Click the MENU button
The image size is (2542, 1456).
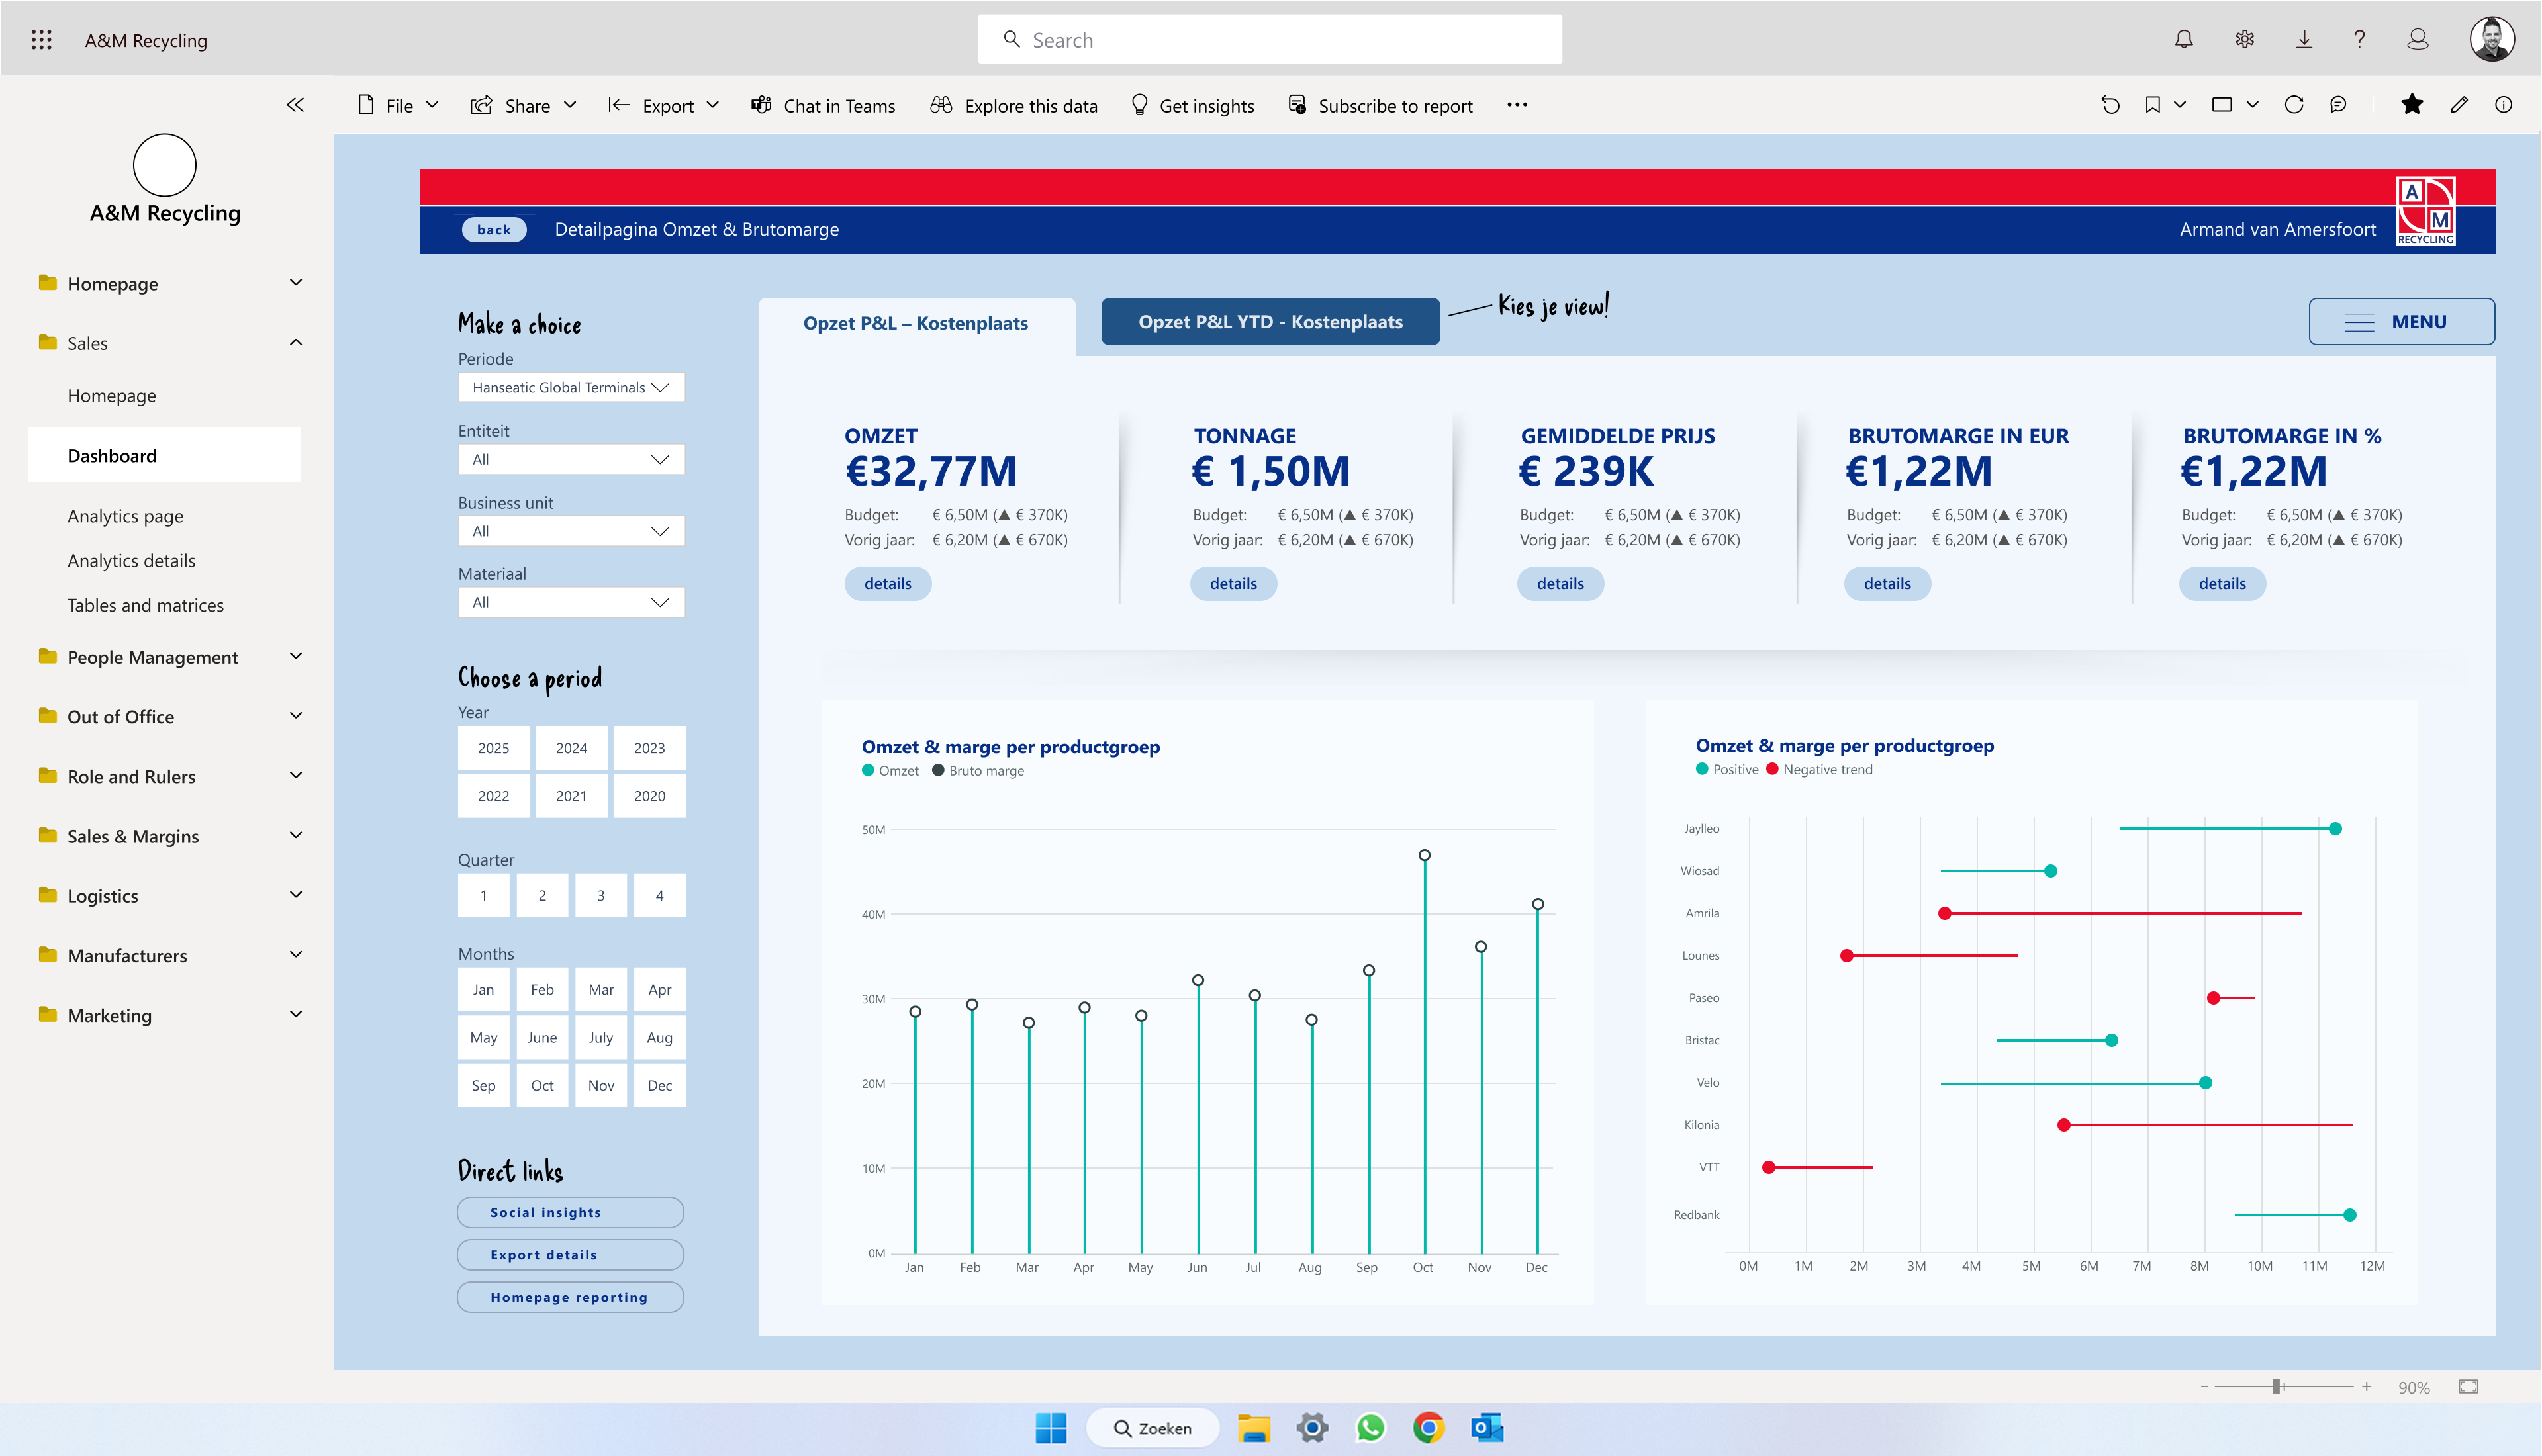click(2401, 322)
